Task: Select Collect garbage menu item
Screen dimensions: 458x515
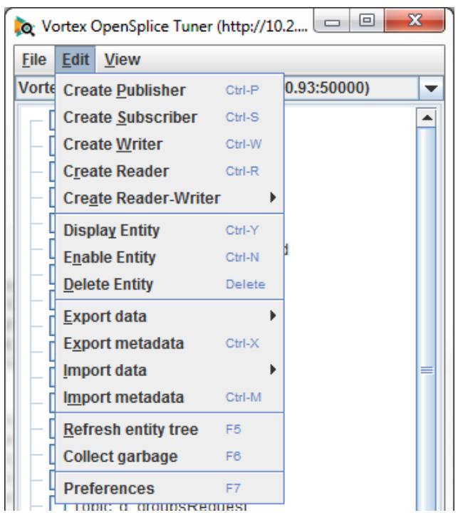Action: tap(170, 456)
